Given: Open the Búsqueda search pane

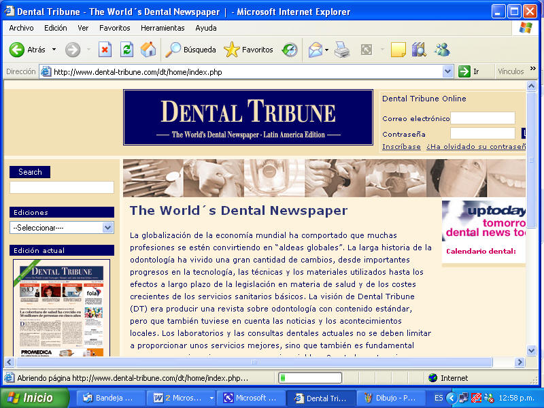Looking at the screenshot, I should click(190, 50).
